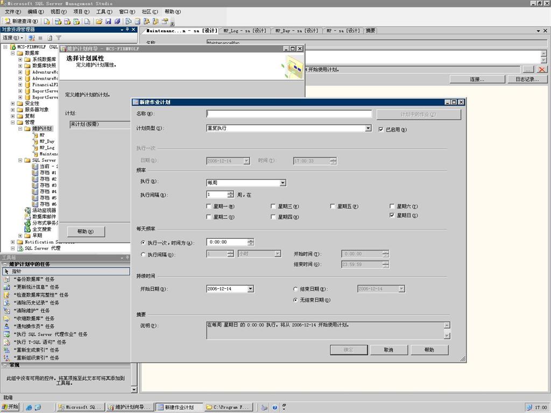Click the 名称 input field
Viewport: 551px width, 413px height.
point(289,114)
